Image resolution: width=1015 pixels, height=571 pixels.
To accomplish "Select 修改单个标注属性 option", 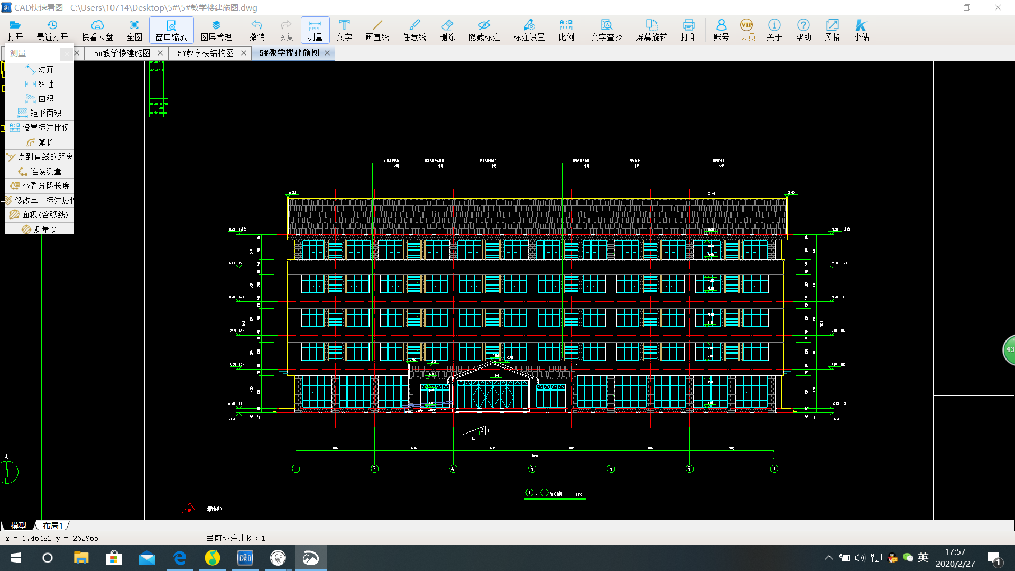I will tap(40, 200).
